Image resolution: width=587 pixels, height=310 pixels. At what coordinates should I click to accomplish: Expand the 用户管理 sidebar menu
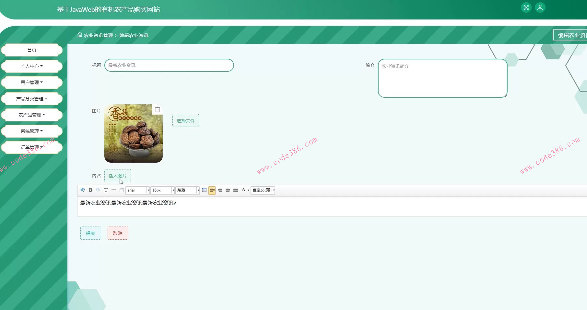click(x=32, y=82)
